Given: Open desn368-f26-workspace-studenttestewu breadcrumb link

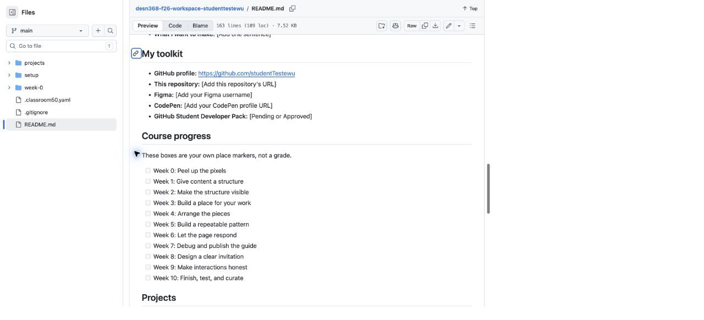Looking at the screenshot, I should point(190,8).
